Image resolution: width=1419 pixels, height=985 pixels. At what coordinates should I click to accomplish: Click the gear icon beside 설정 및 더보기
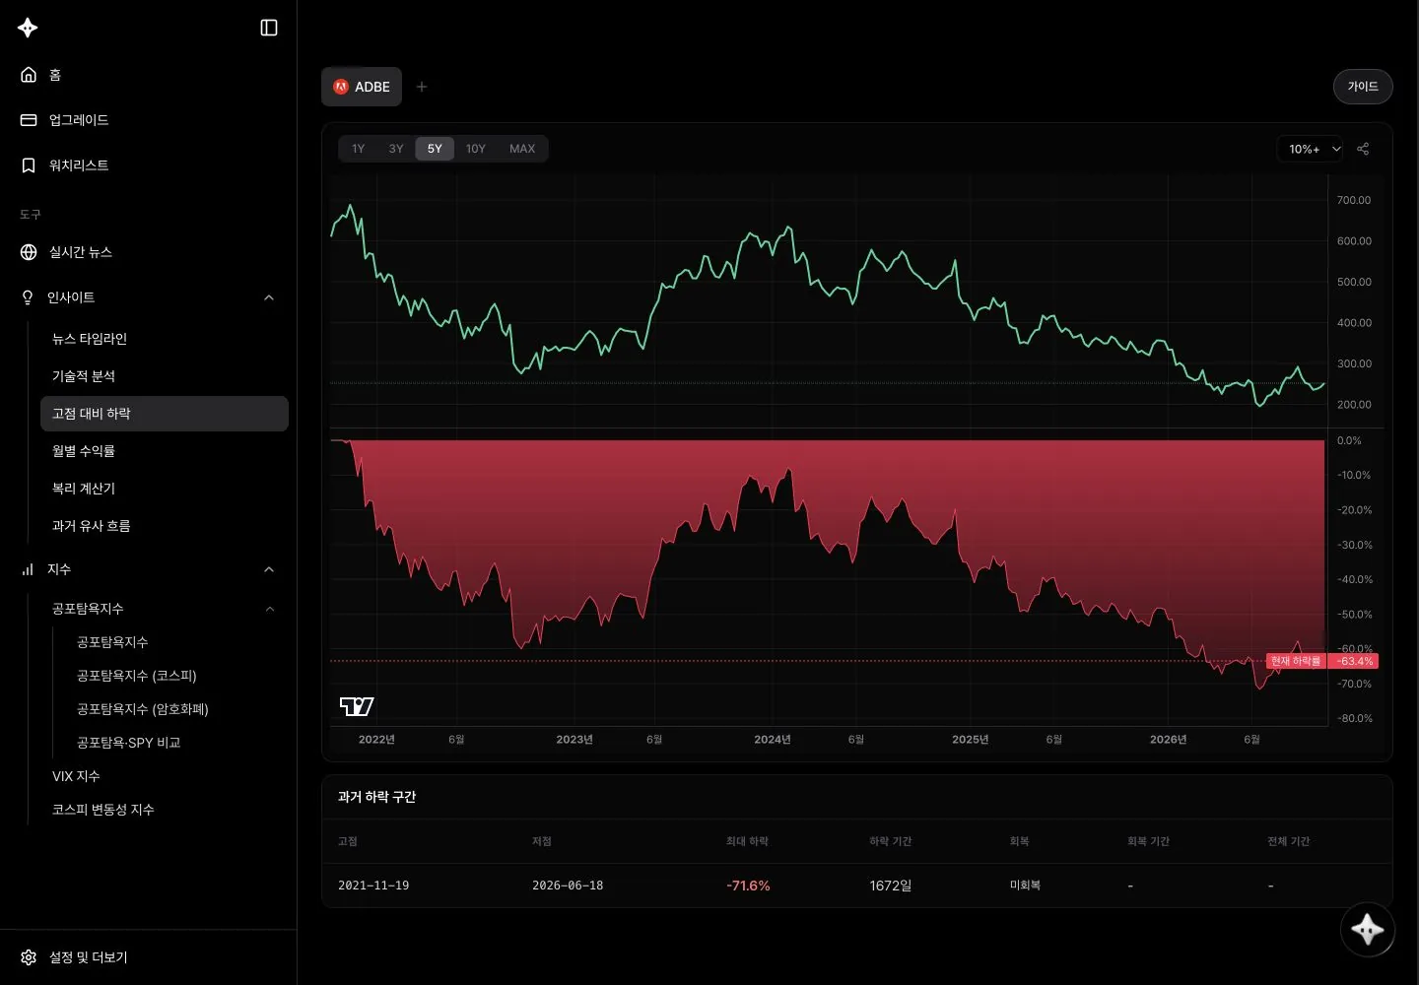pyautogui.click(x=29, y=957)
